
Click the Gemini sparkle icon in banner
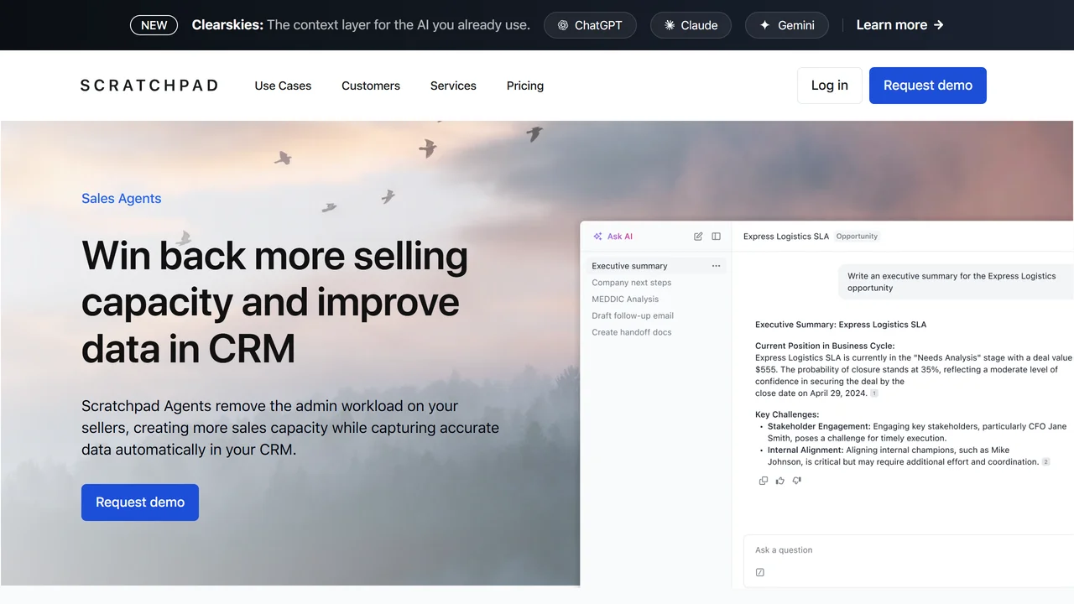tap(764, 25)
